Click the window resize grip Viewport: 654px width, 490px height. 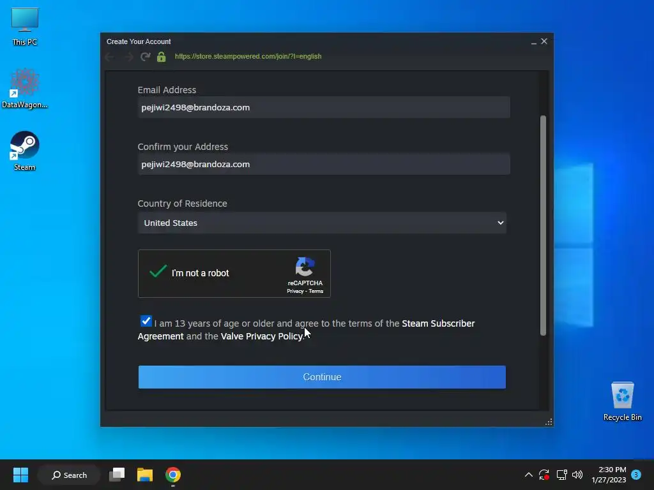549,422
